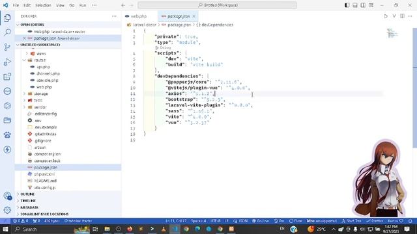
Task: Click the Go Forward arrow
Action: click(131, 5)
